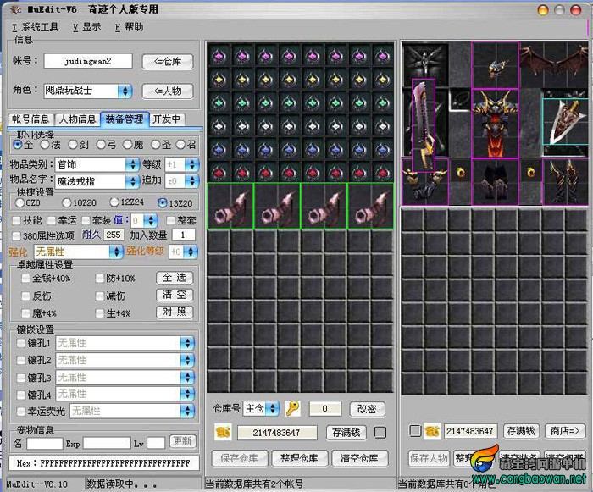Click the <=人物 button
Screen dimensions: 593x492
click(168, 91)
